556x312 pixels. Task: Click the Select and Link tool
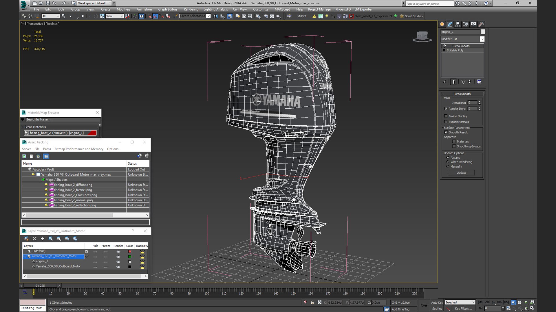[x=24, y=16]
